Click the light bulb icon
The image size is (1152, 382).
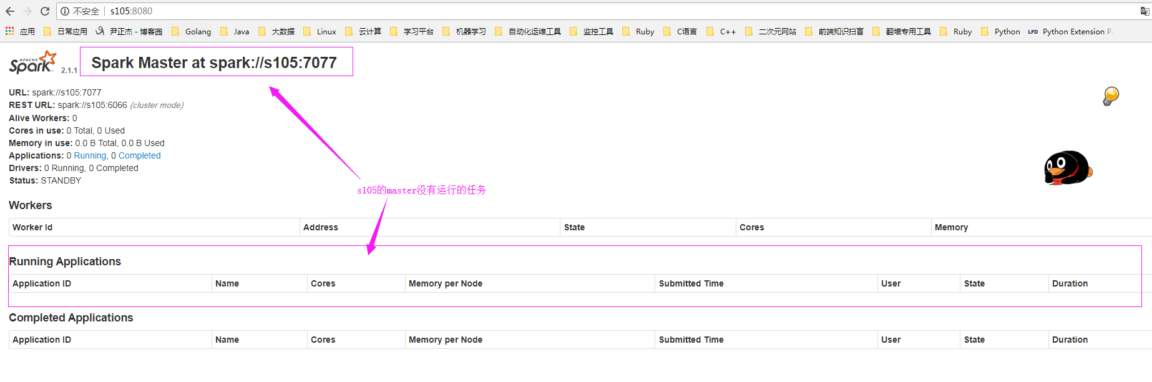pos(1111,96)
